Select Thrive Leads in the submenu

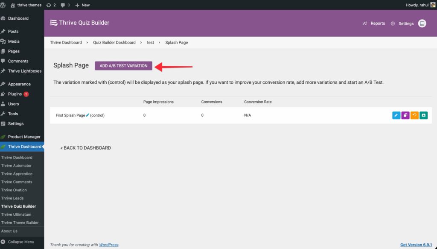point(12,198)
